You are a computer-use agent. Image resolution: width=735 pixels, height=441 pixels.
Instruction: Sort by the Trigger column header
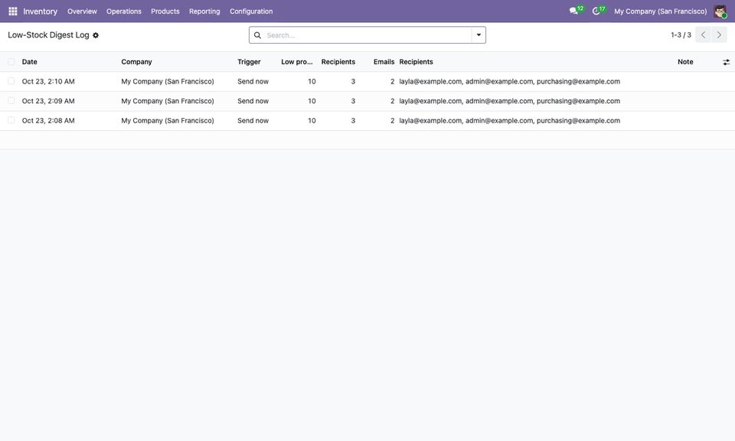[x=249, y=62]
